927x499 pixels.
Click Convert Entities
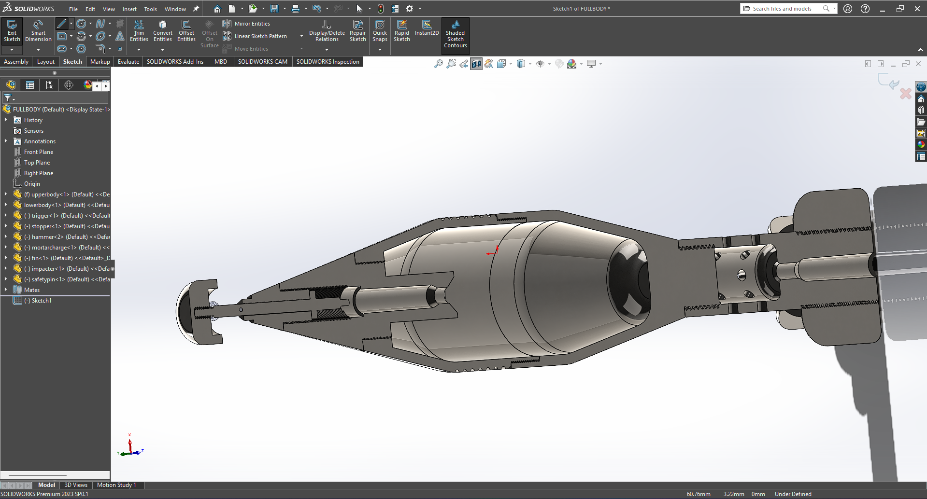pos(163,31)
